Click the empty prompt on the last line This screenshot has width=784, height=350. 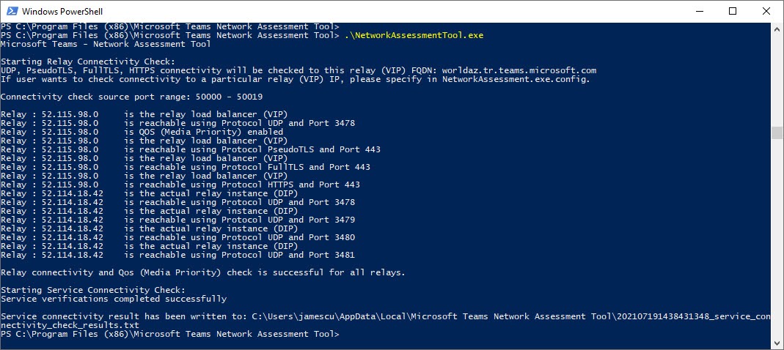pos(345,334)
